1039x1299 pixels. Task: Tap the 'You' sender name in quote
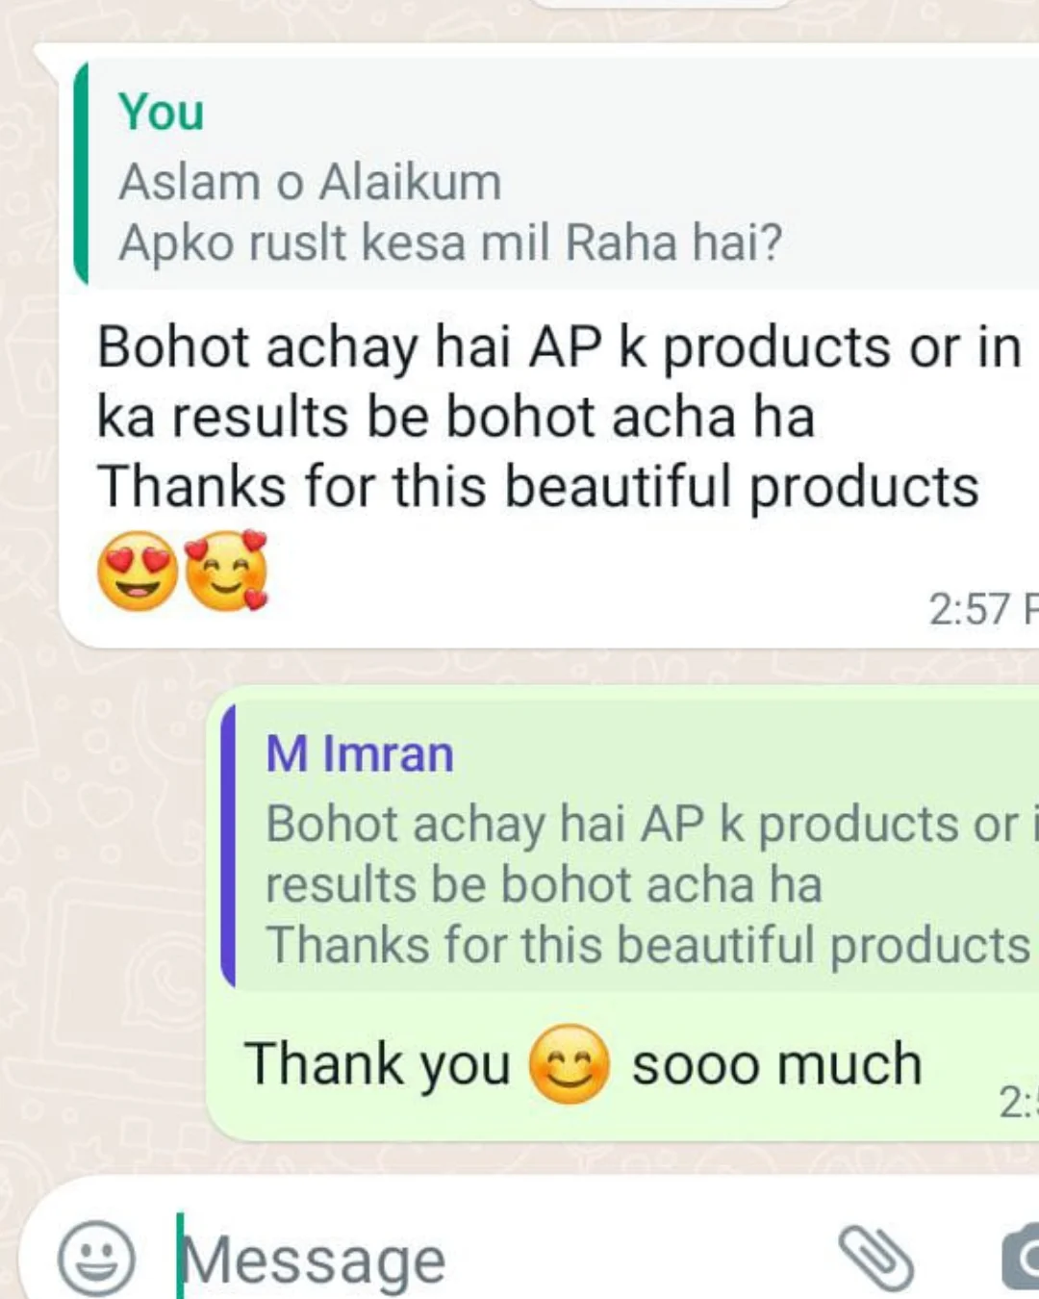click(x=161, y=112)
